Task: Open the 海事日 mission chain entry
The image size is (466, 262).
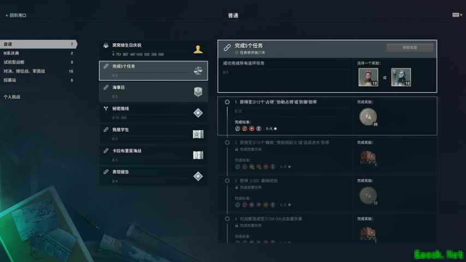Action: [x=153, y=92]
